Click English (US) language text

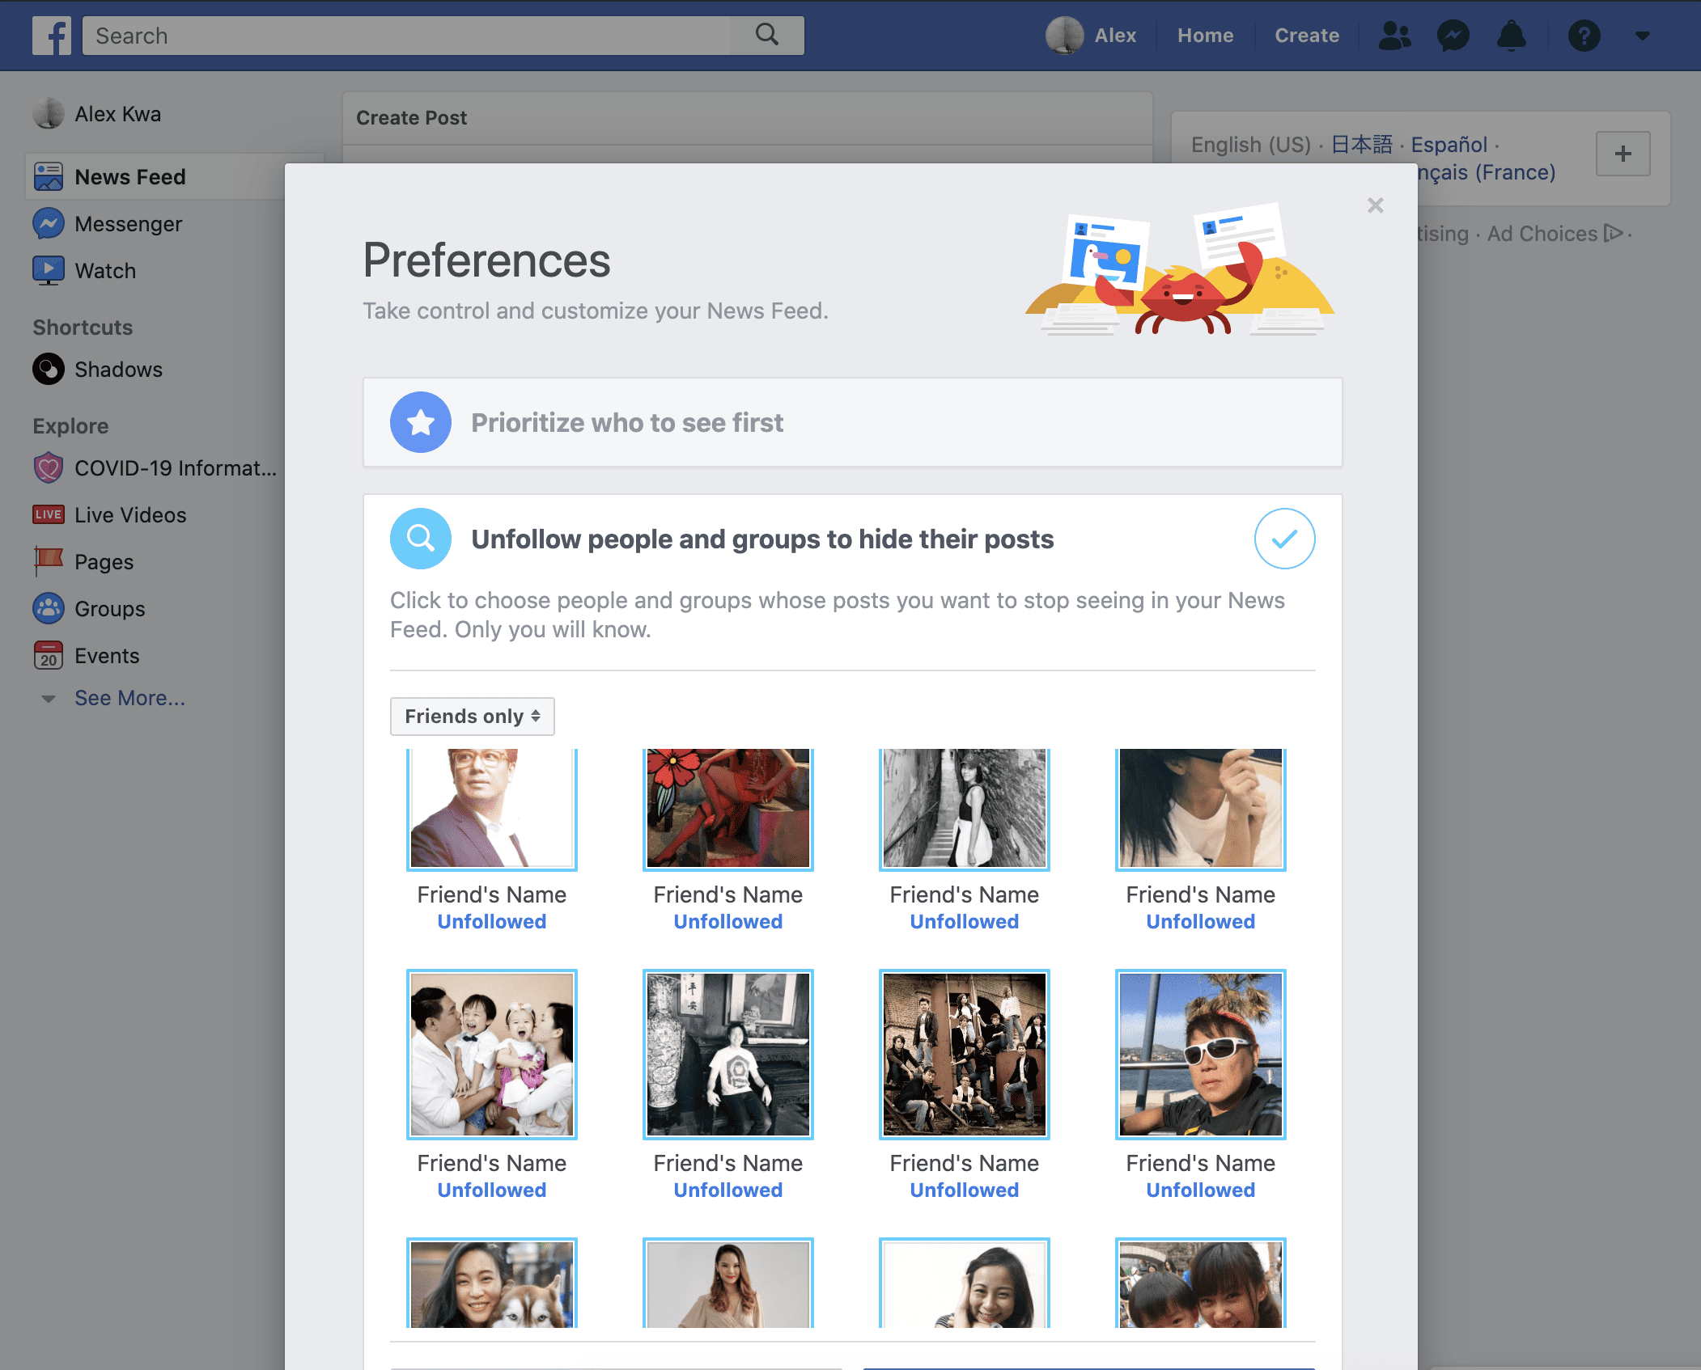point(1250,145)
